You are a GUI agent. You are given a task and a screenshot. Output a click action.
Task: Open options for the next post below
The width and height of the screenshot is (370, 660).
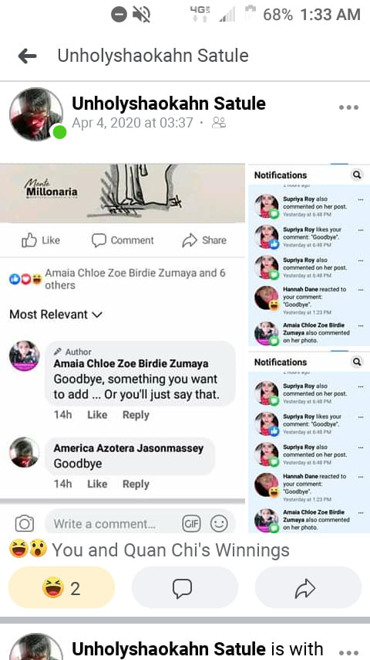pyautogui.click(x=348, y=651)
